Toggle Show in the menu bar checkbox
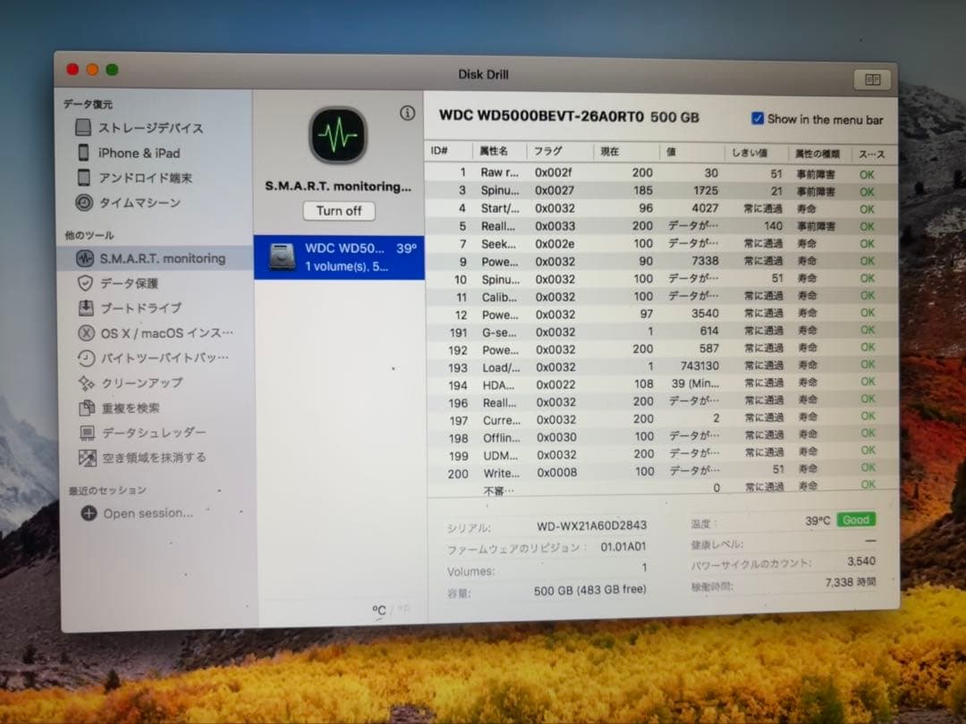966x724 pixels. pos(758,118)
